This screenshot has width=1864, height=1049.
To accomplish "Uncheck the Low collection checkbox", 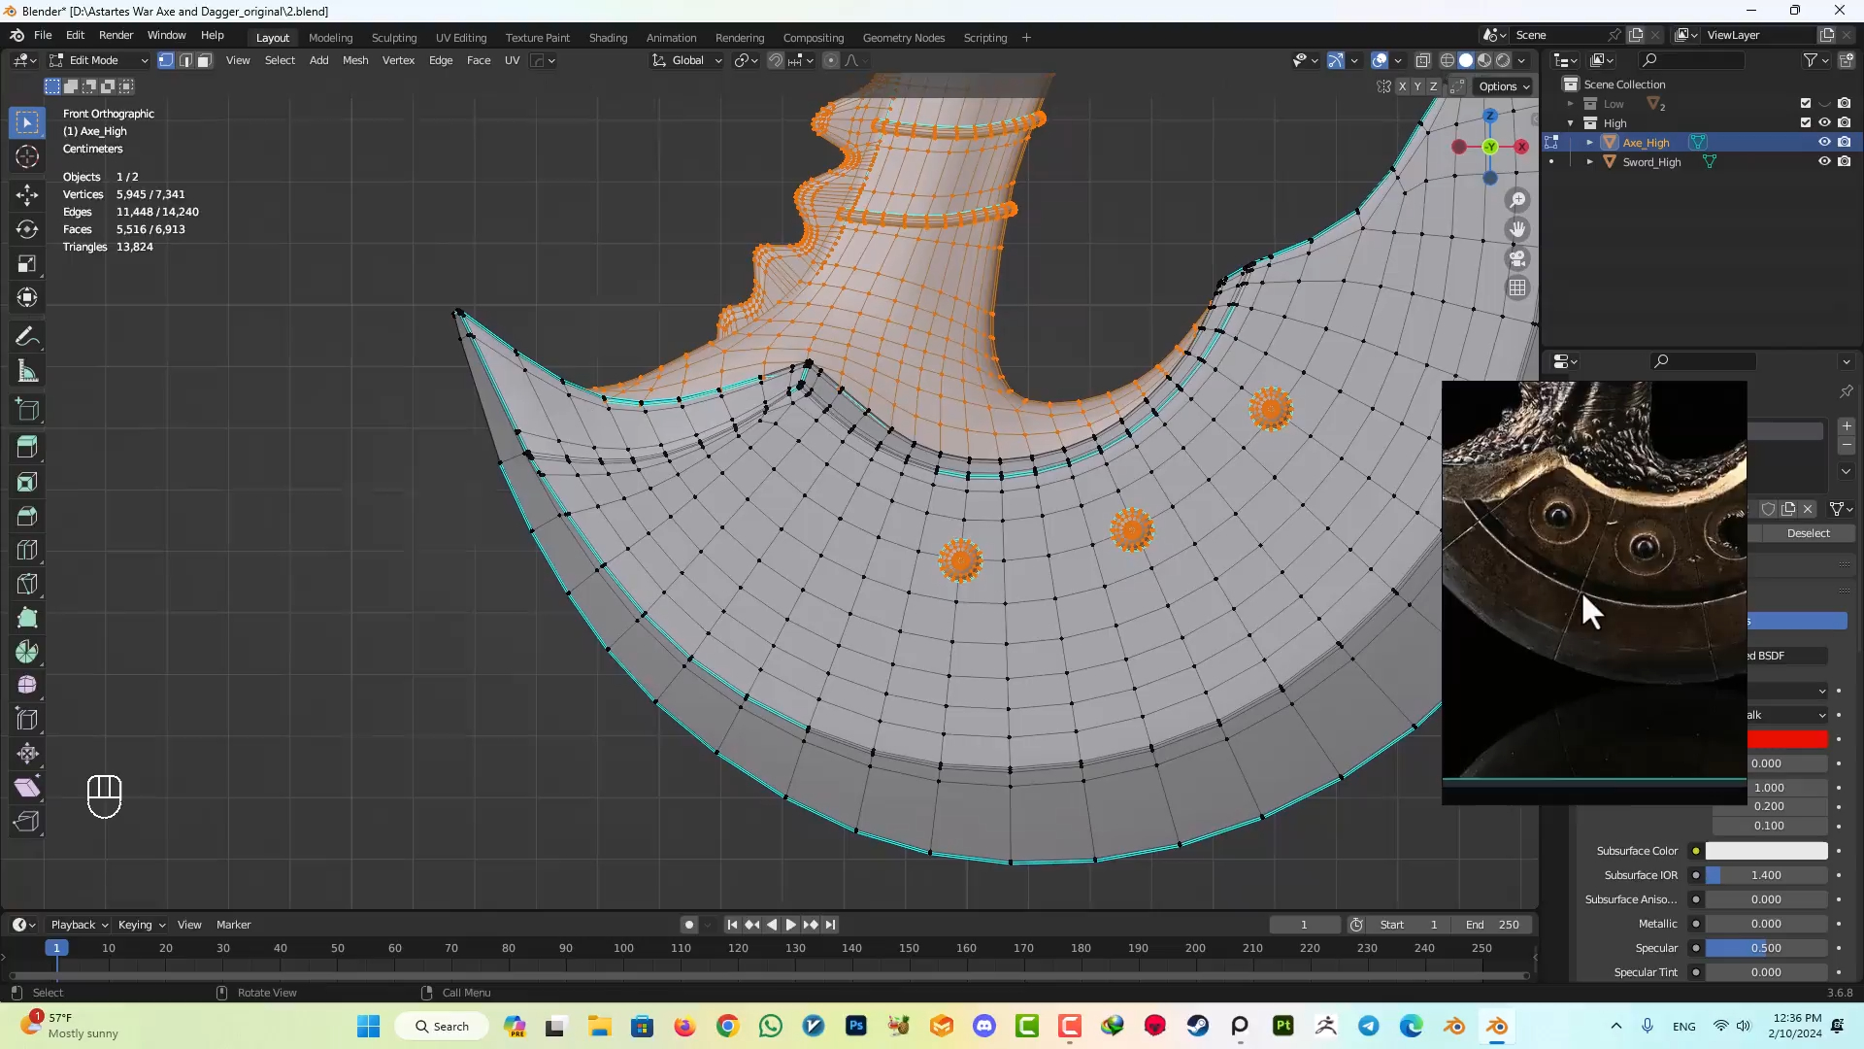I will [x=1806, y=103].
